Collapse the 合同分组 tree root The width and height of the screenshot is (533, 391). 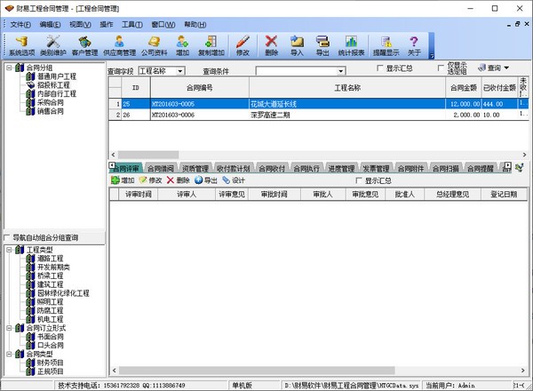[x=10, y=68]
